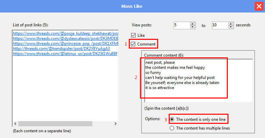
Task: Select 'The content is only one line'
Action: tap(172, 119)
